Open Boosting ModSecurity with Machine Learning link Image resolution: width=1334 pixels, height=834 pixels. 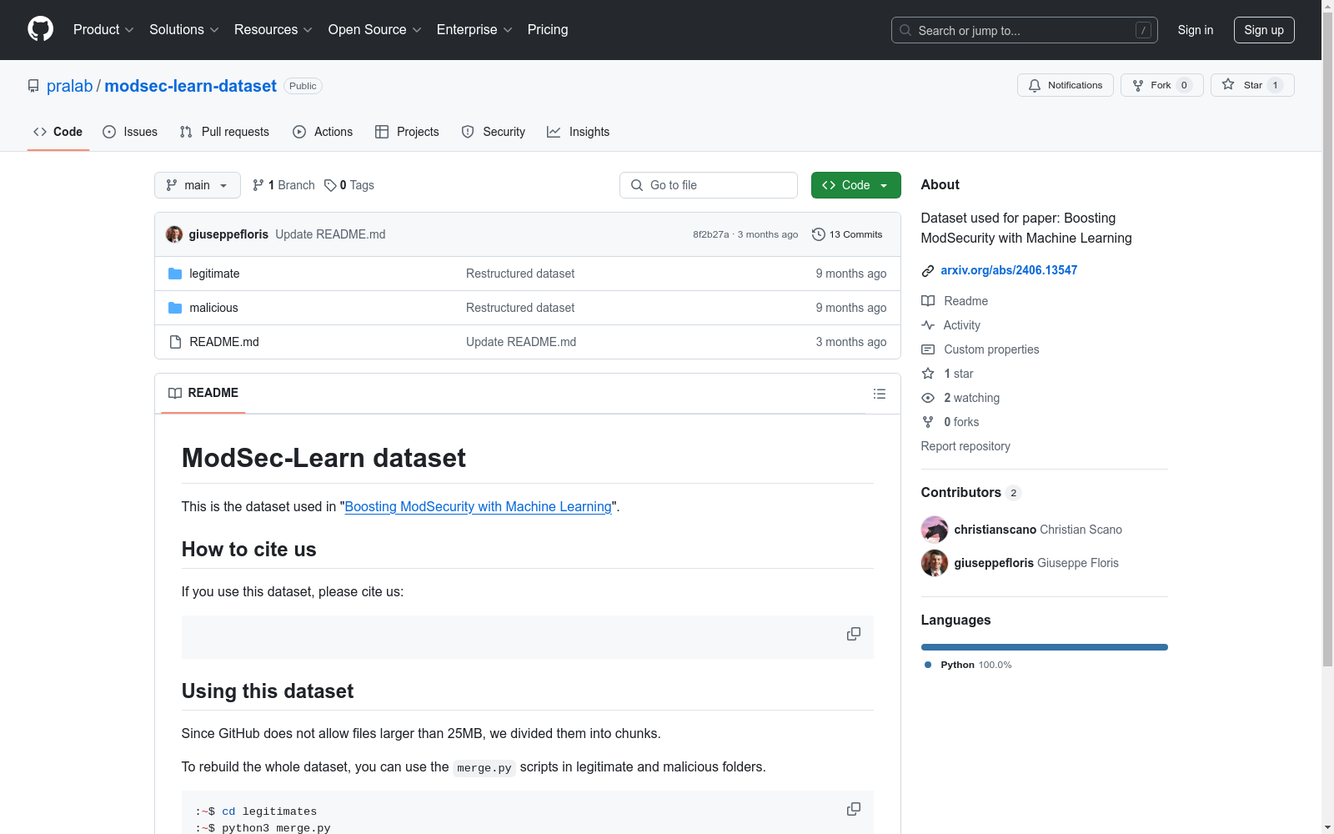(478, 506)
